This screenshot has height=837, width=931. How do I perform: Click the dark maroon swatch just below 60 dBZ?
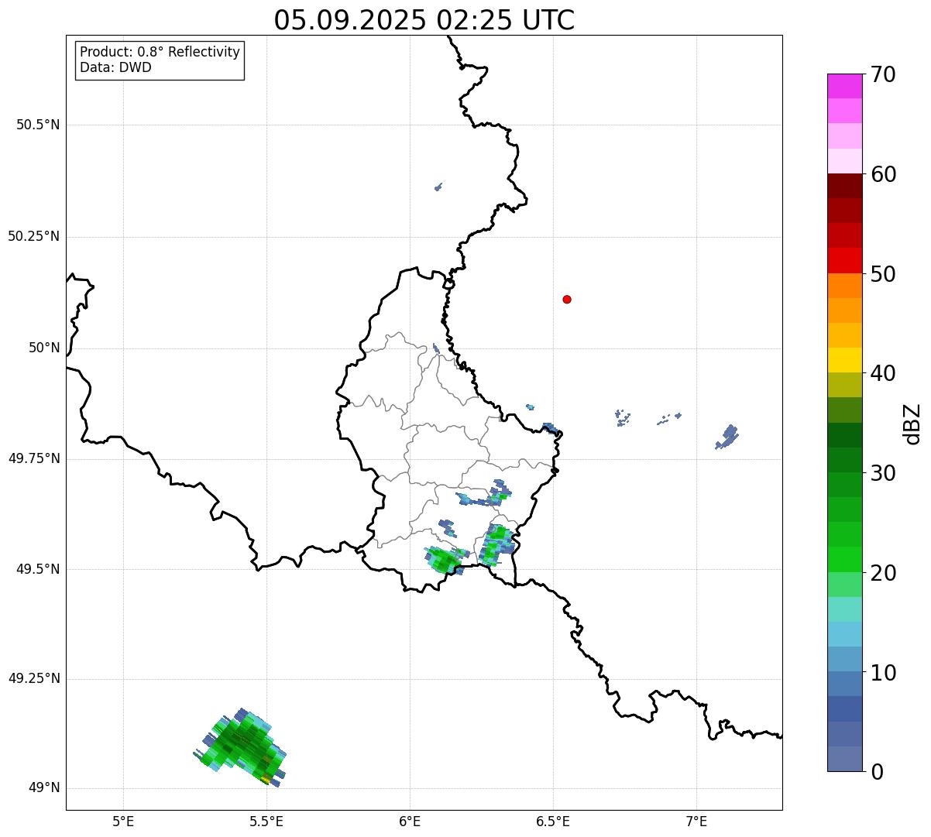[x=845, y=186]
